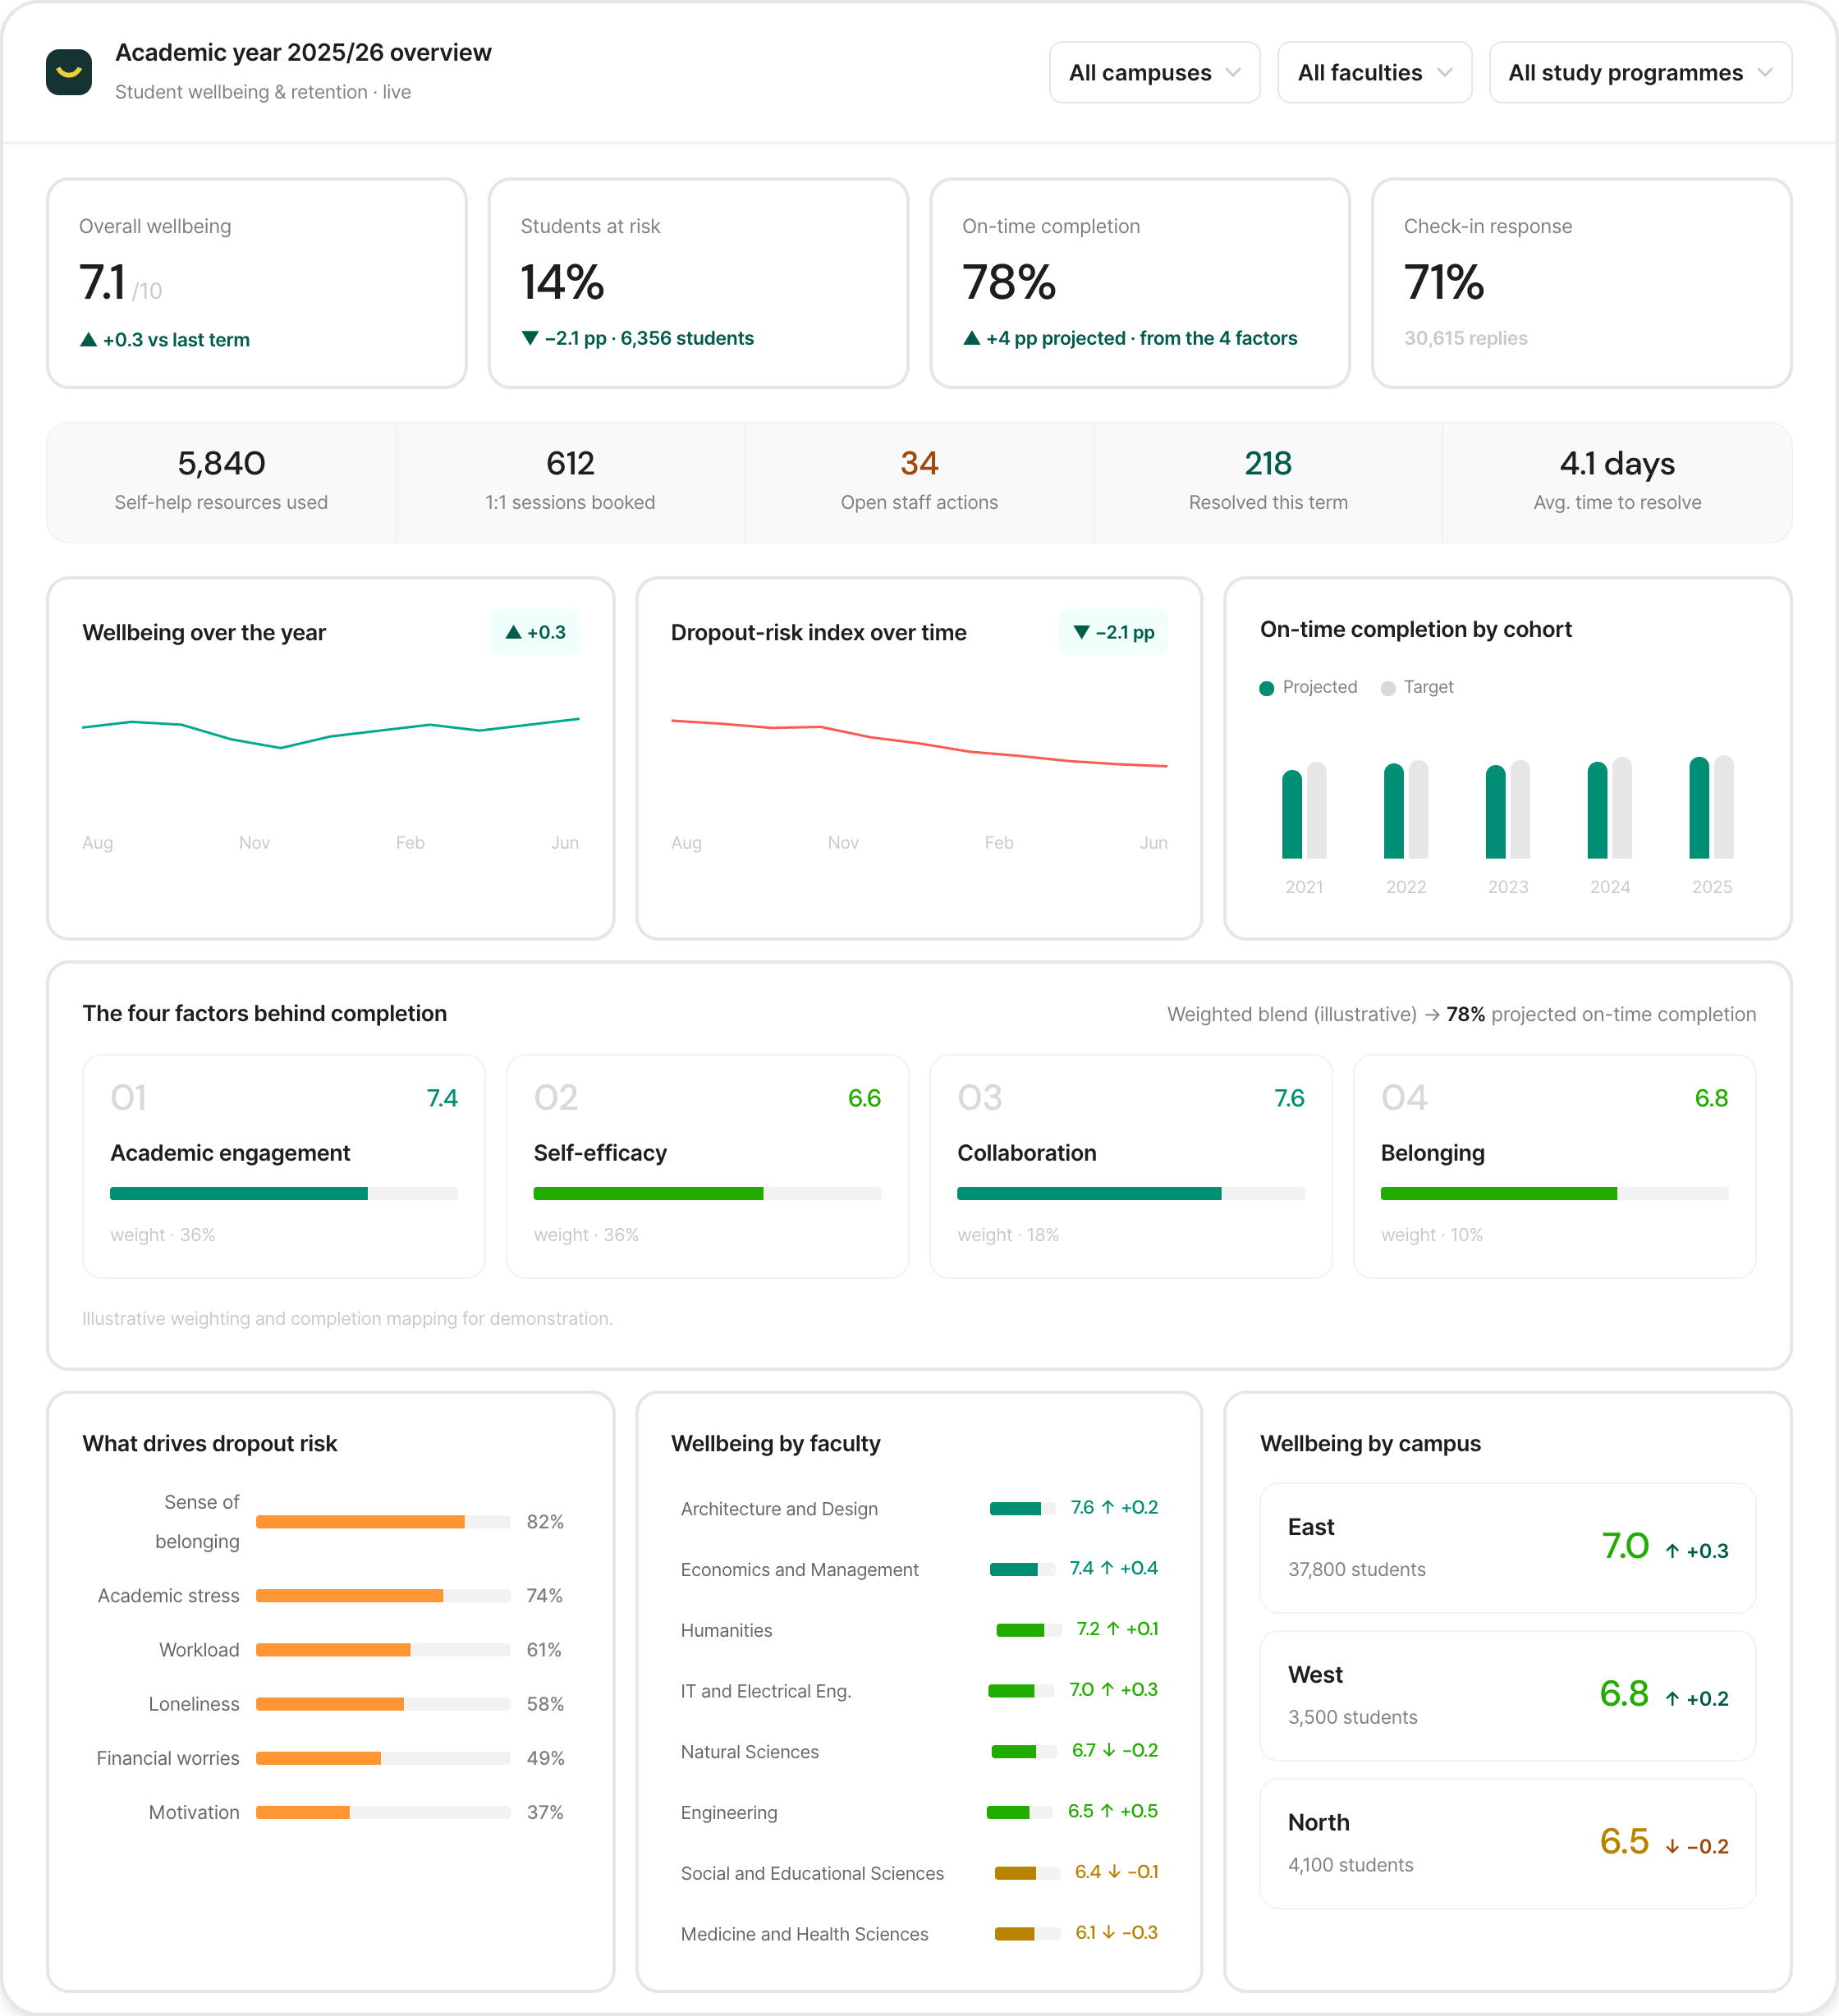Click the +0.3 badge on Wellbeing over the year
1839x2016 pixels.
pos(535,632)
